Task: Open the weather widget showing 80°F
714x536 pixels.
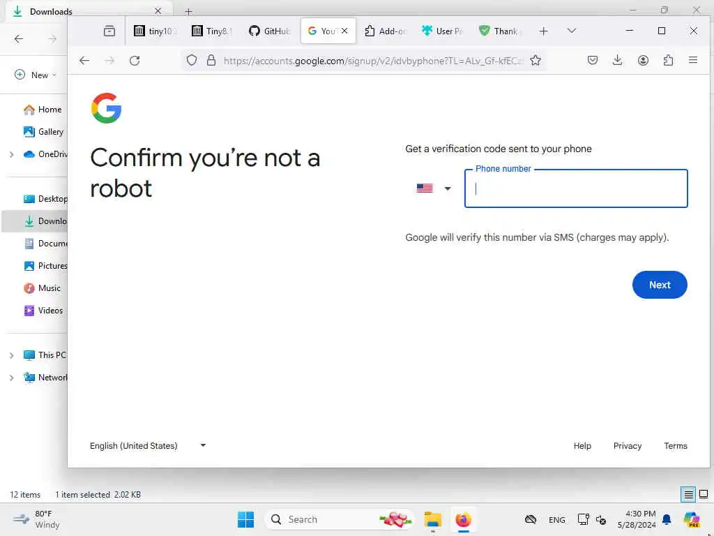Action: point(36,519)
